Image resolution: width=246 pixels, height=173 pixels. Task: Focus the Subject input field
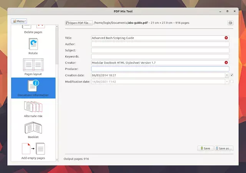(160, 50)
